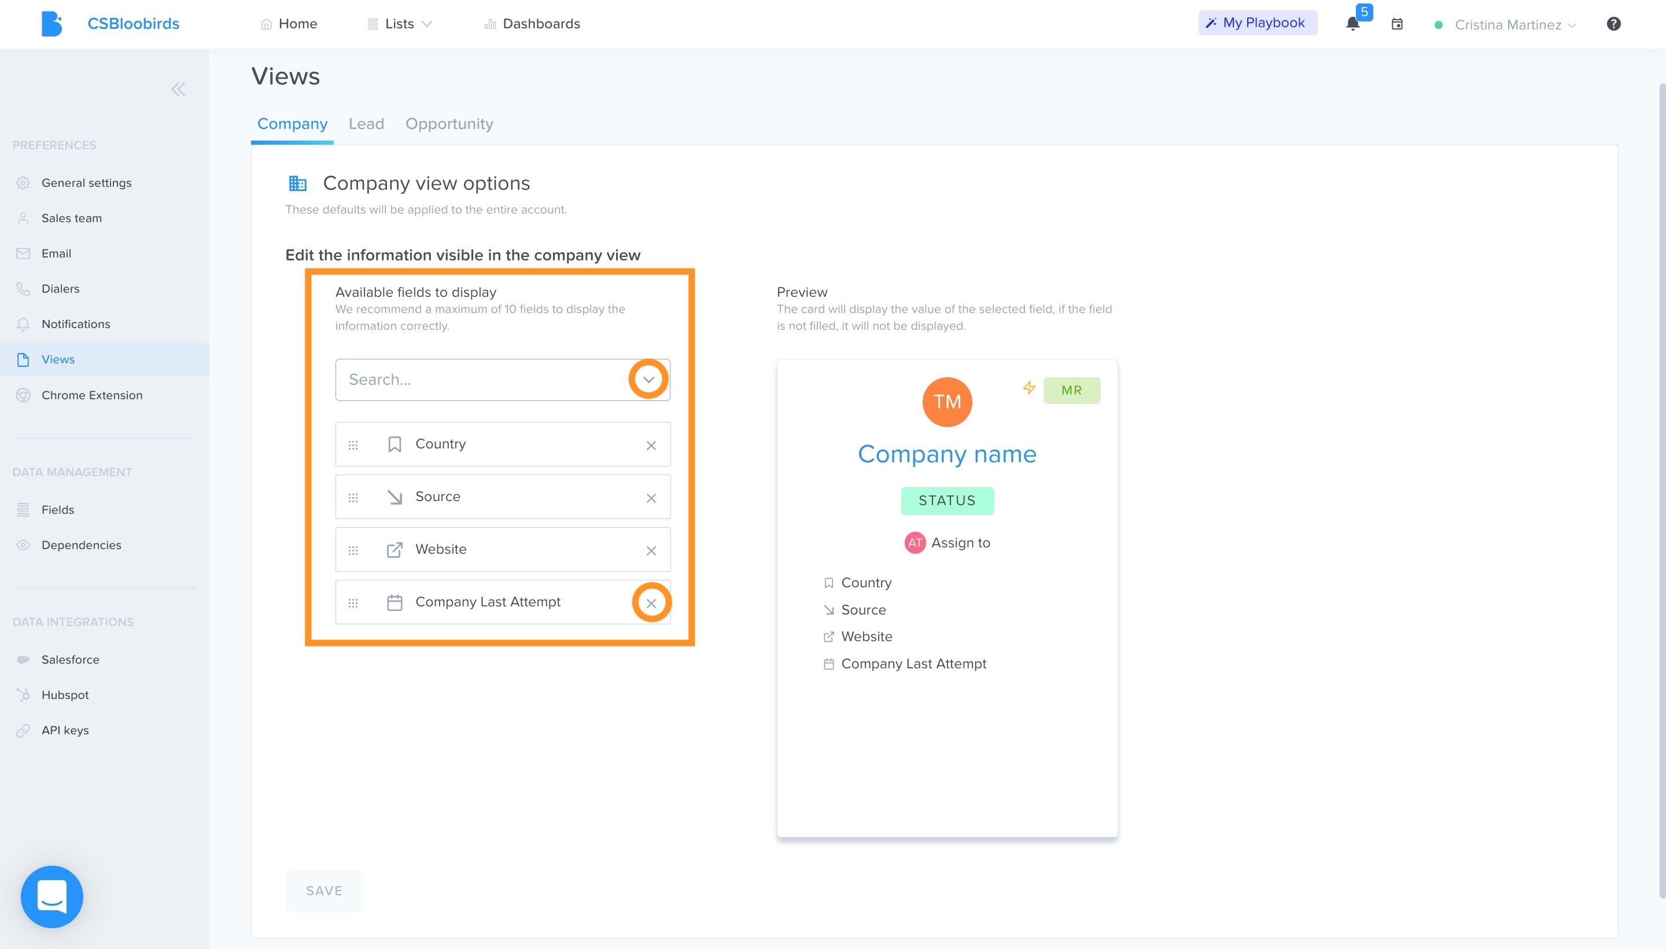Open Dashboards in top navigation
This screenshot has width=1666, height=949.
pyautogui.click(x=532, y=24)
